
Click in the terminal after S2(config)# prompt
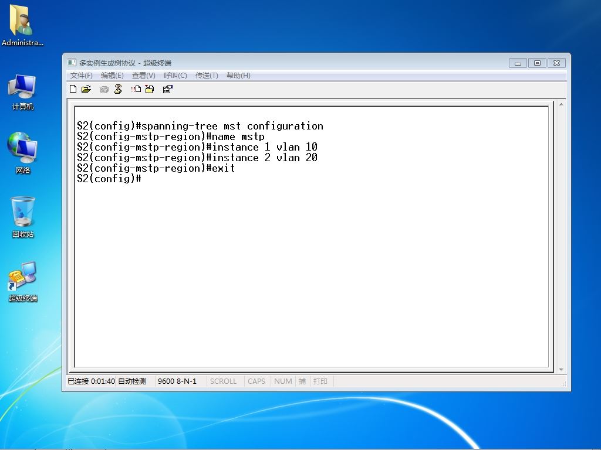click(x=146, y=179)
